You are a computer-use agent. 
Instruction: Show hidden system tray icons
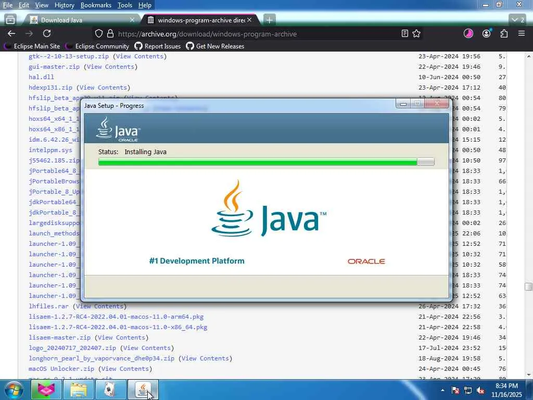[442, 390]
